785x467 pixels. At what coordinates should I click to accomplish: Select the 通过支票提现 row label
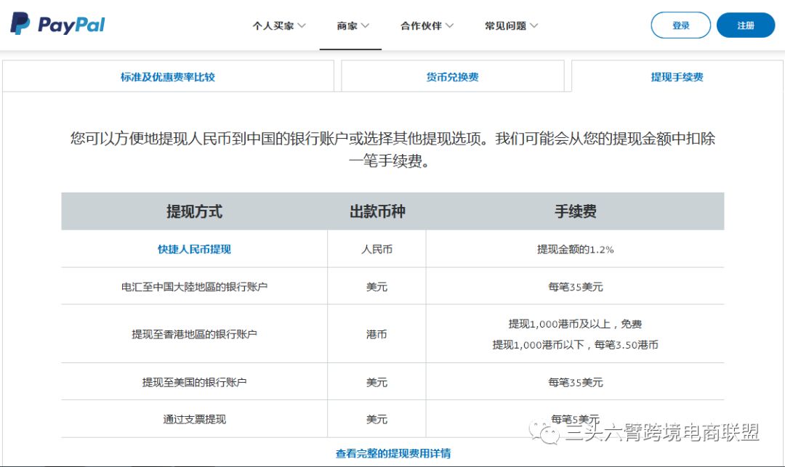point(194,419)
